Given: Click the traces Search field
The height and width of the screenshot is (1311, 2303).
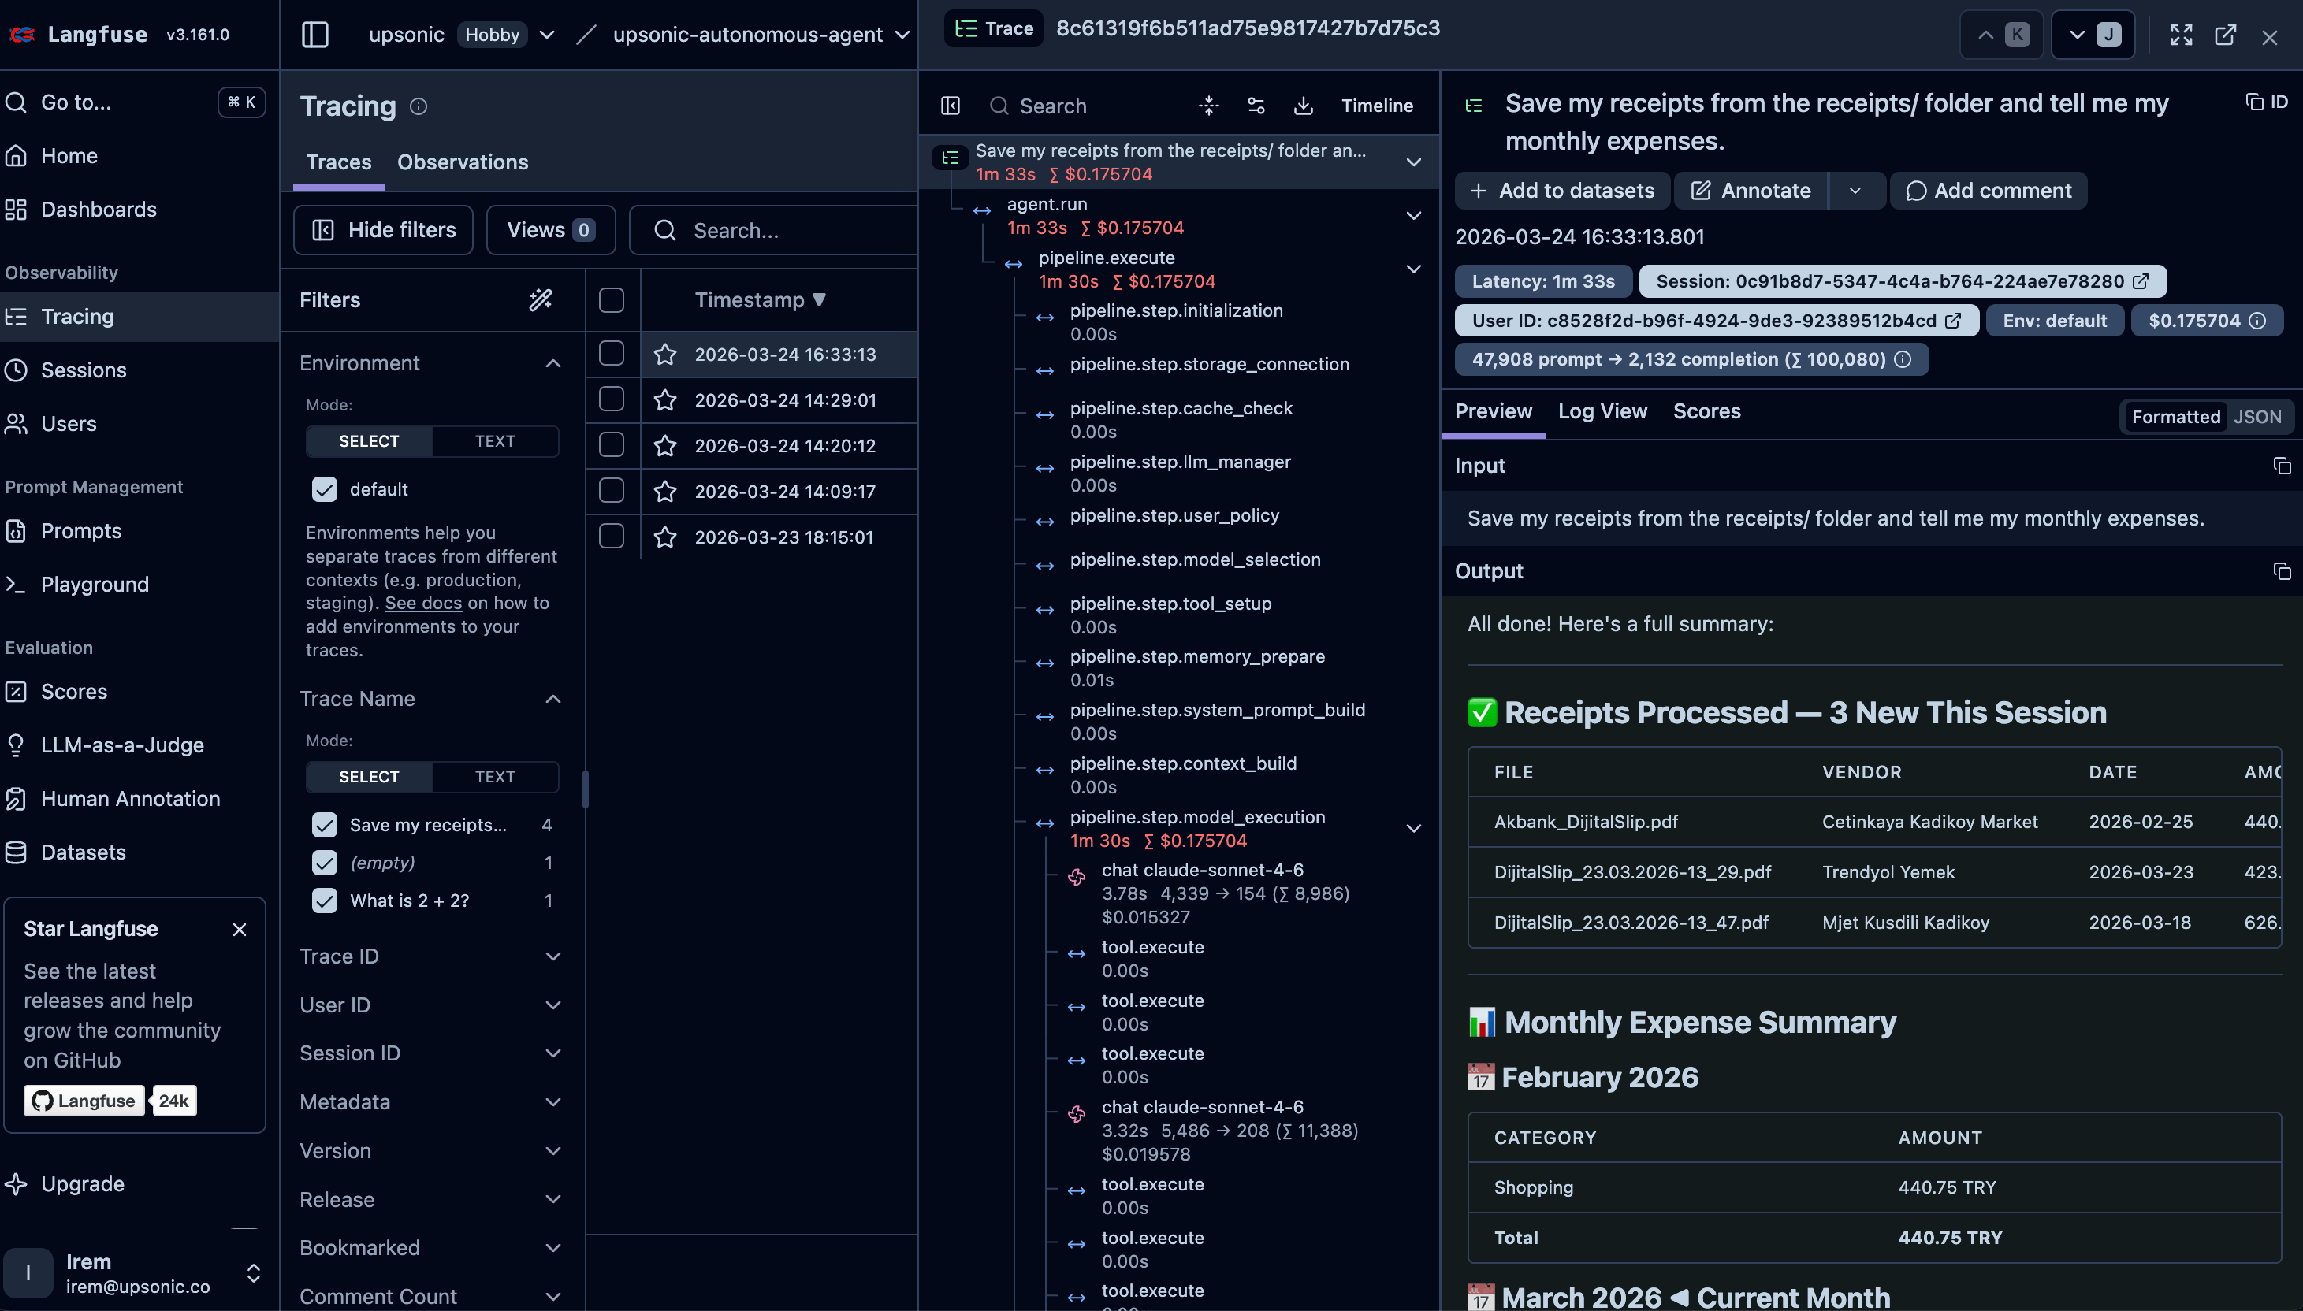Looking at the screenshot, I should 775,231.
